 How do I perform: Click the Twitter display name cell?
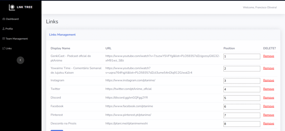point(55,89)
